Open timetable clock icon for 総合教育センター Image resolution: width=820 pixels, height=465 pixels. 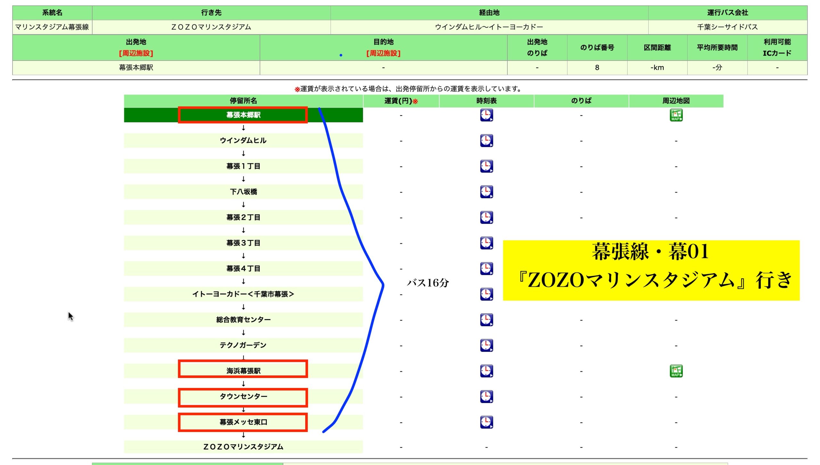(486, 320)
